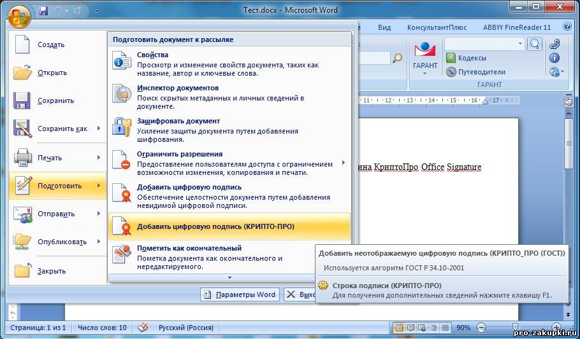
Task: Click the Свойства info document icon
Action: click(122, 60)
